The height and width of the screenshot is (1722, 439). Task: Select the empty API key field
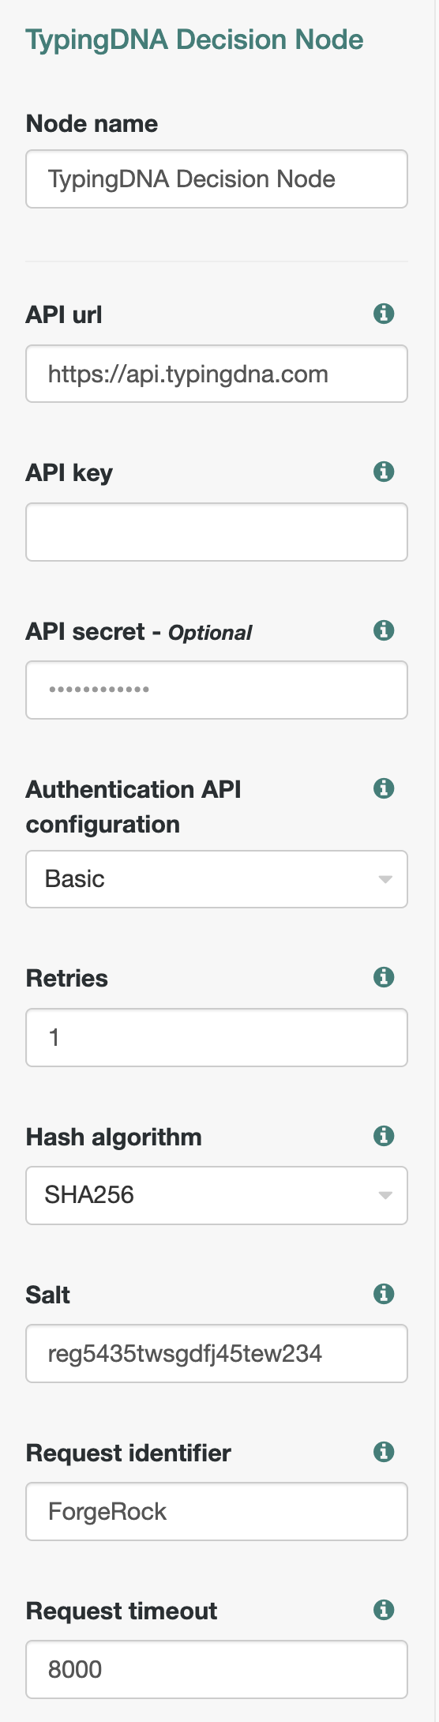click(216, 532)
